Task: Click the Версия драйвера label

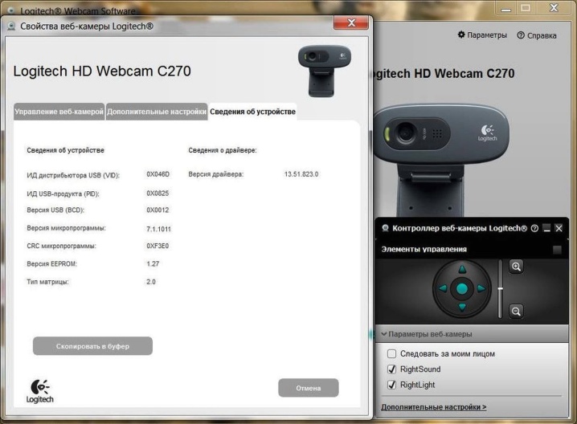Action: (216, 174)
